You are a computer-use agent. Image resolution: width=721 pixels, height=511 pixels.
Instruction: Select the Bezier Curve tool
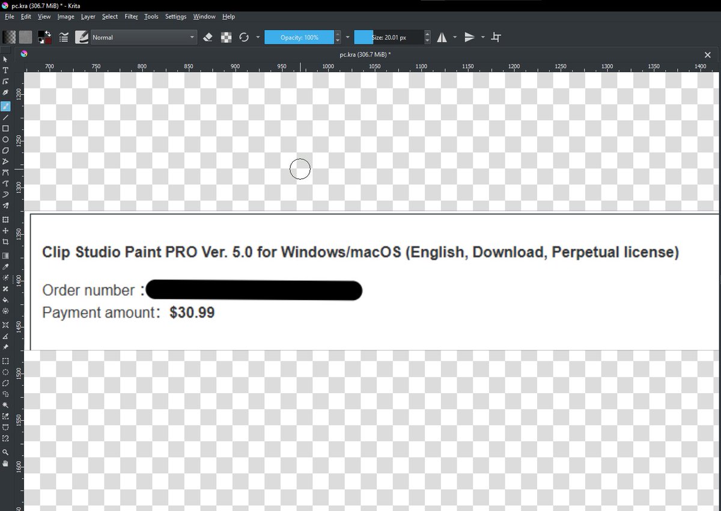click(x=5, y=173)
